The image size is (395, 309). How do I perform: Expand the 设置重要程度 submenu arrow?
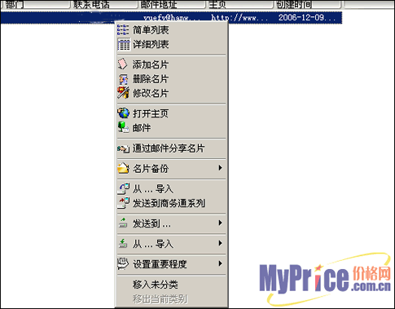coord(221,263)
